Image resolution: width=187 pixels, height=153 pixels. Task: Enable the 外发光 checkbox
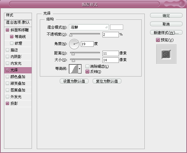point(7,97)
